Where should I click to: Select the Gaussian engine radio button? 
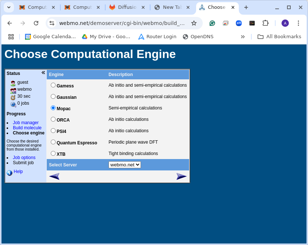click(x=53, y=97)
